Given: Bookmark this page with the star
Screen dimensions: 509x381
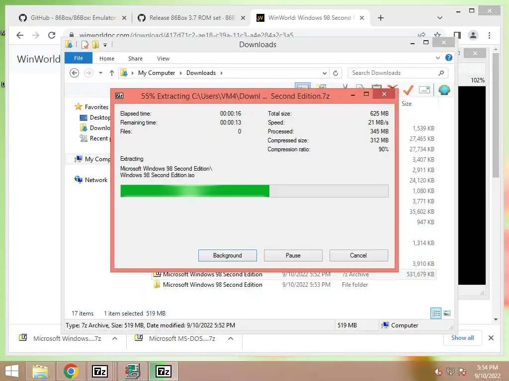Looking at the screenshot, I should [437, 35].
